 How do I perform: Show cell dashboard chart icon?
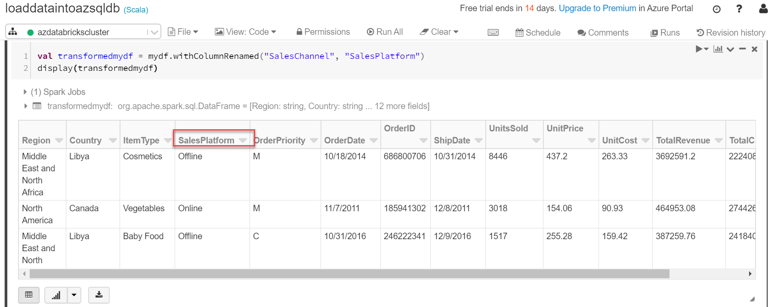[718, 49]
